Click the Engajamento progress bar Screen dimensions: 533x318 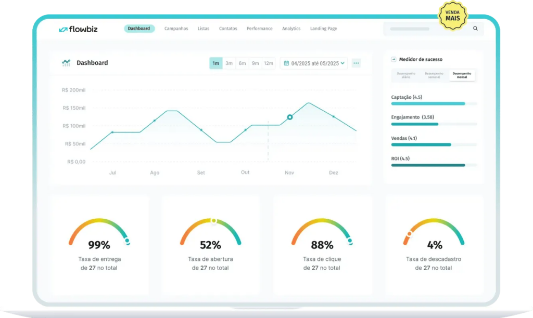tap(434, 124)
